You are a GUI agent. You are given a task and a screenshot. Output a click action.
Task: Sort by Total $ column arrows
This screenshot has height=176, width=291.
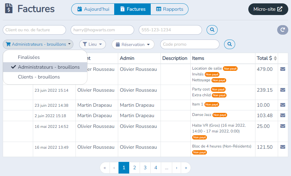pyautogui.click(x=275, y=58)
